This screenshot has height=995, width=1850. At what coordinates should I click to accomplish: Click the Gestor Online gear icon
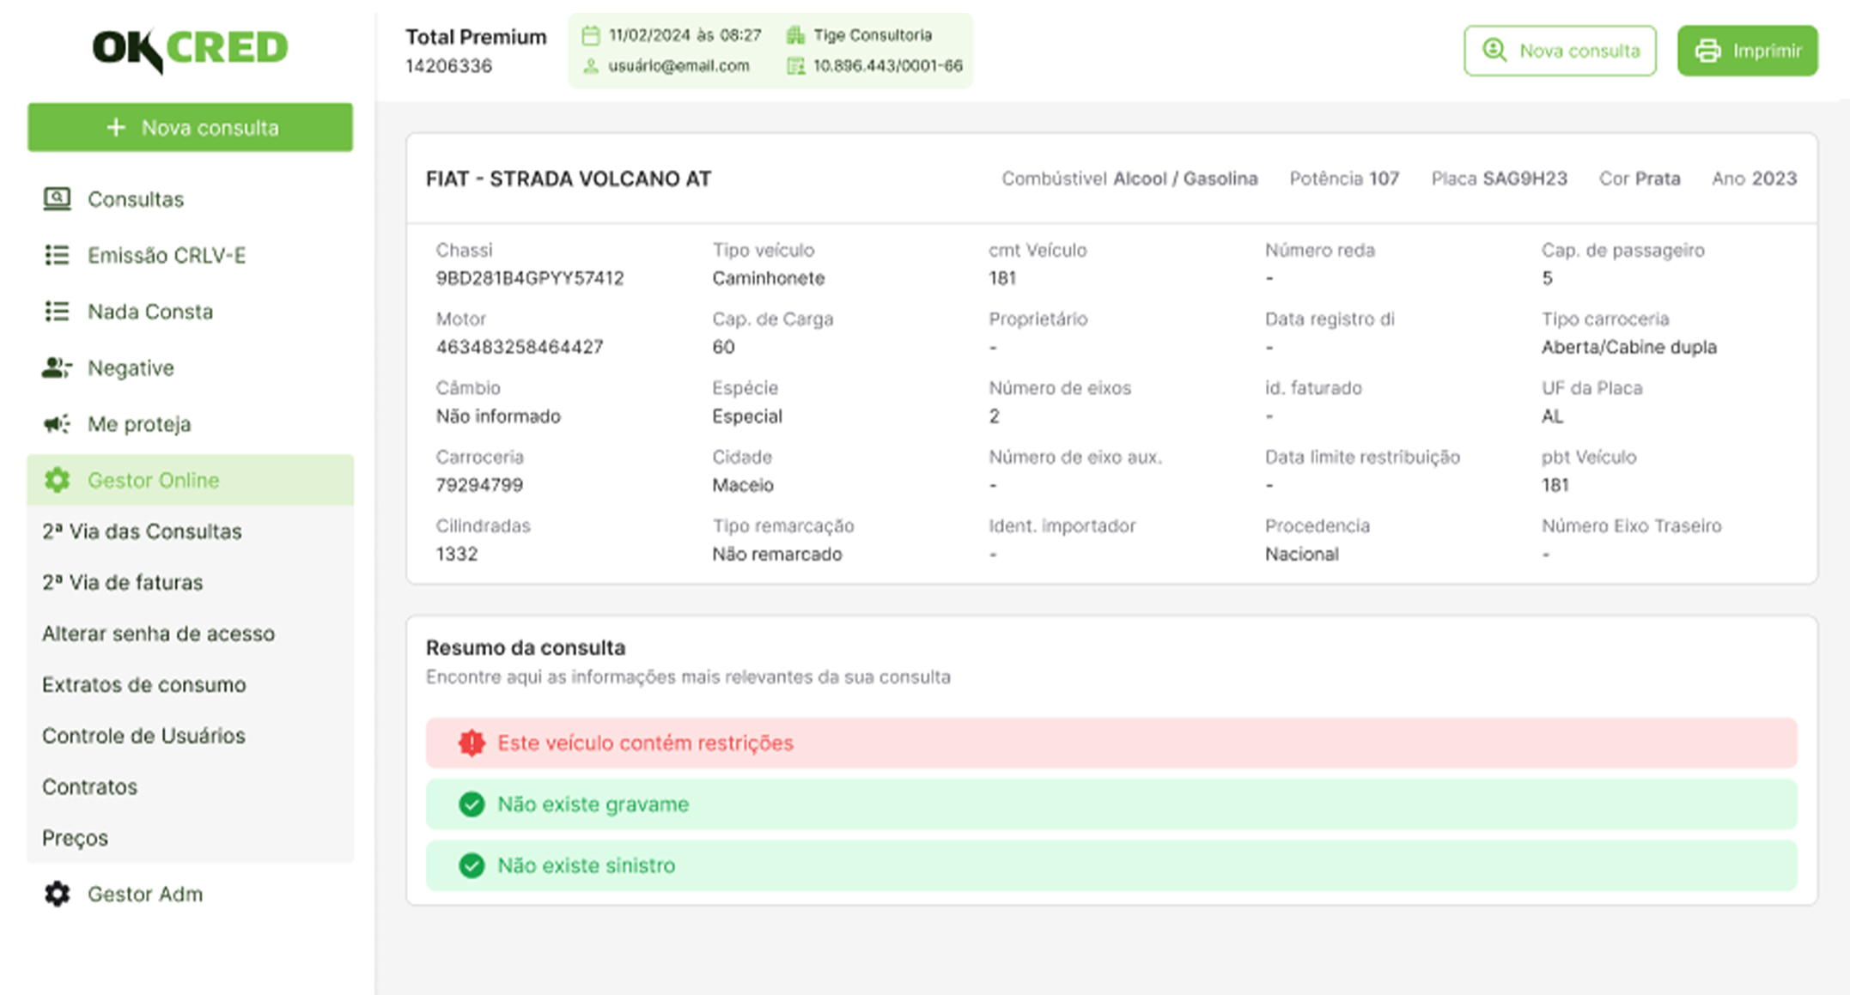pyautogui.click(x=57, y=480)
